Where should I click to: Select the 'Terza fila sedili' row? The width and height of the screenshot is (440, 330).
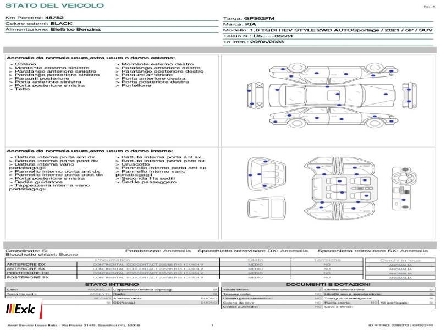58,294
